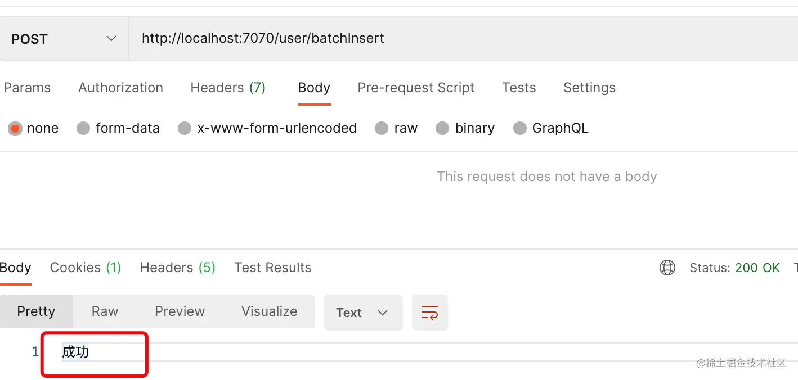This screenshot has height=380, width=798.
Task: Open the POST method dropdown
Action: 64,39
